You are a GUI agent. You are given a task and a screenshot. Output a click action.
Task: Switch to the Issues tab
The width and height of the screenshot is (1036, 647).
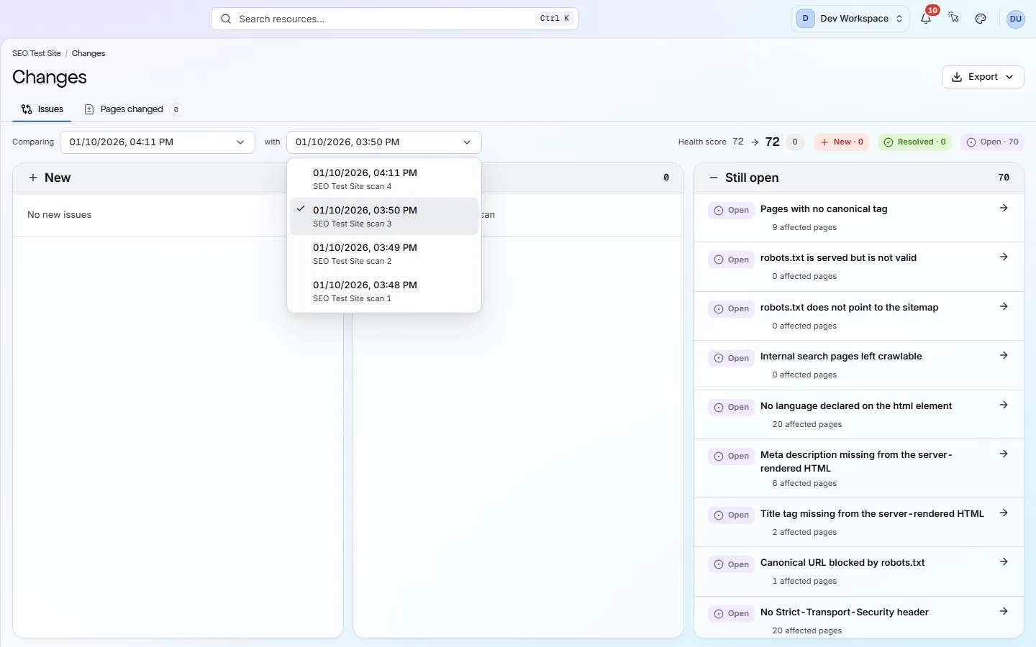click(42, 109)
